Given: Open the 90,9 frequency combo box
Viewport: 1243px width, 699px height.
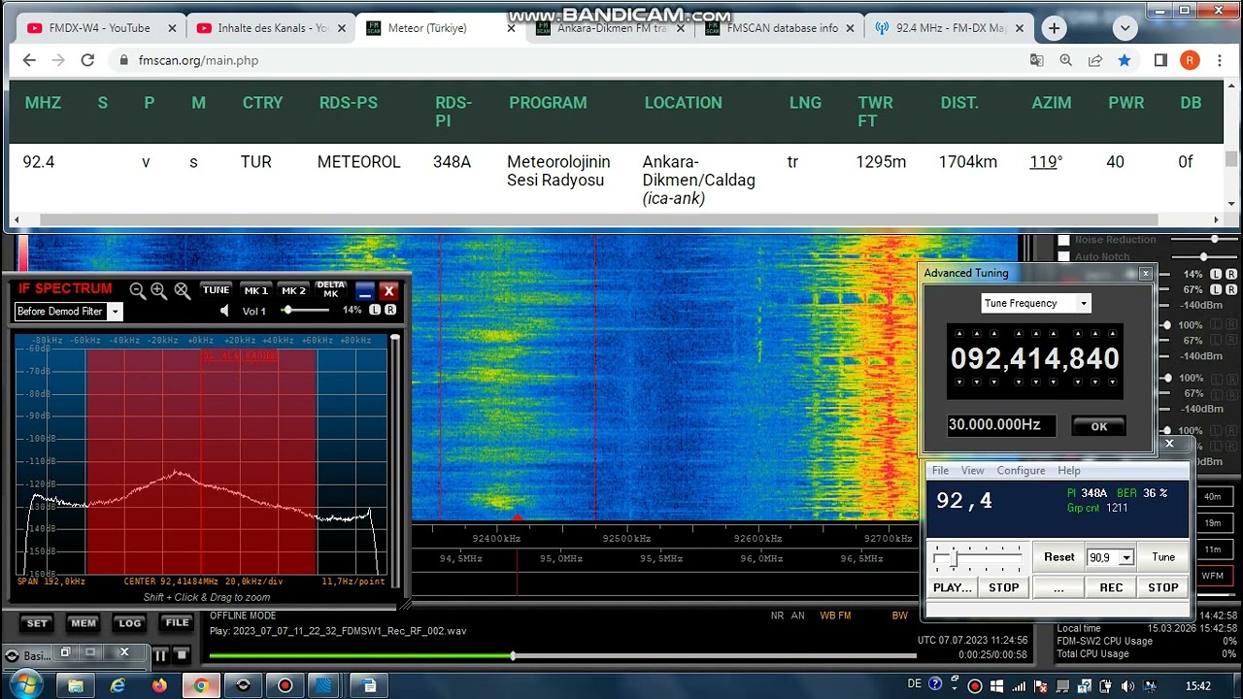Looking at the screenshot, I should coord(1111,557).
